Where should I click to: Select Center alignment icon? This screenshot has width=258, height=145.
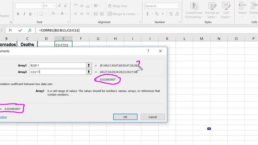(x=81, y=14)
